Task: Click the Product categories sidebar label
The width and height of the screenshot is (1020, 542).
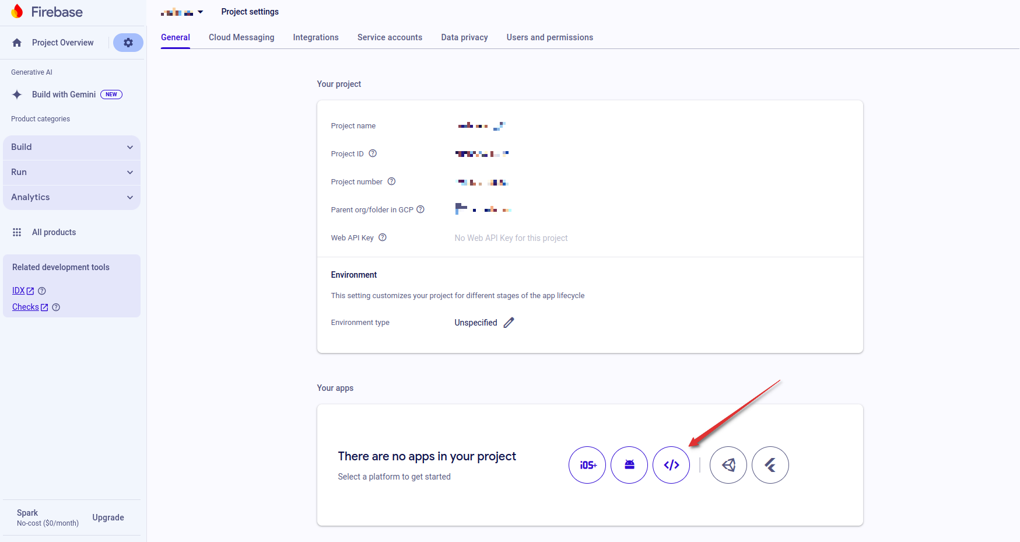Action: (x=40, y=119)
